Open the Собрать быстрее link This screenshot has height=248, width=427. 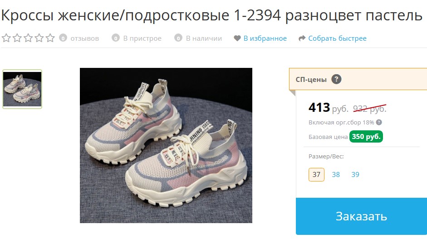pyautogui.click(x=337, y=38)
